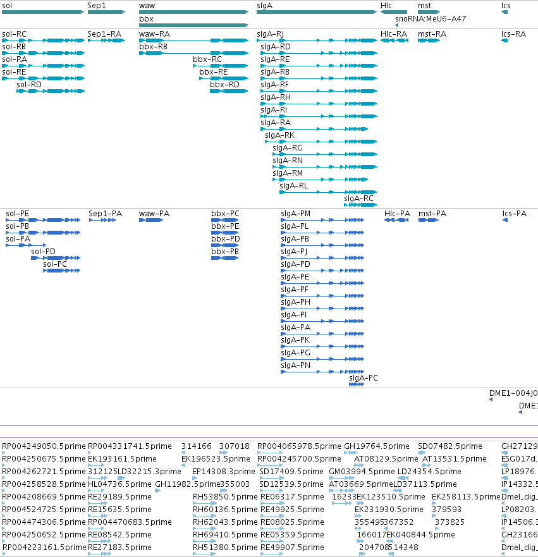Click the Sep1 gene label
Screen dimensions: 538x557
pyautogui.click(x=97, y=6)
